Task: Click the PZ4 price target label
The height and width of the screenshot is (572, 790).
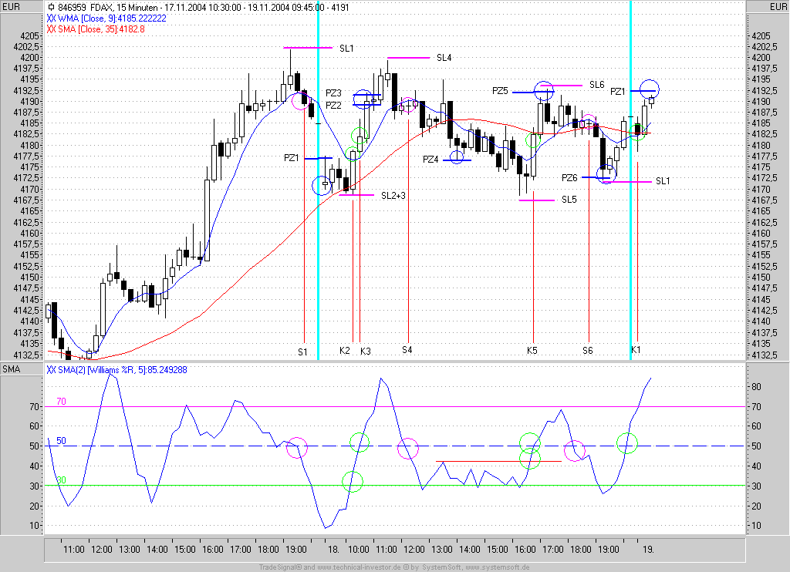Action: point(430,160)
